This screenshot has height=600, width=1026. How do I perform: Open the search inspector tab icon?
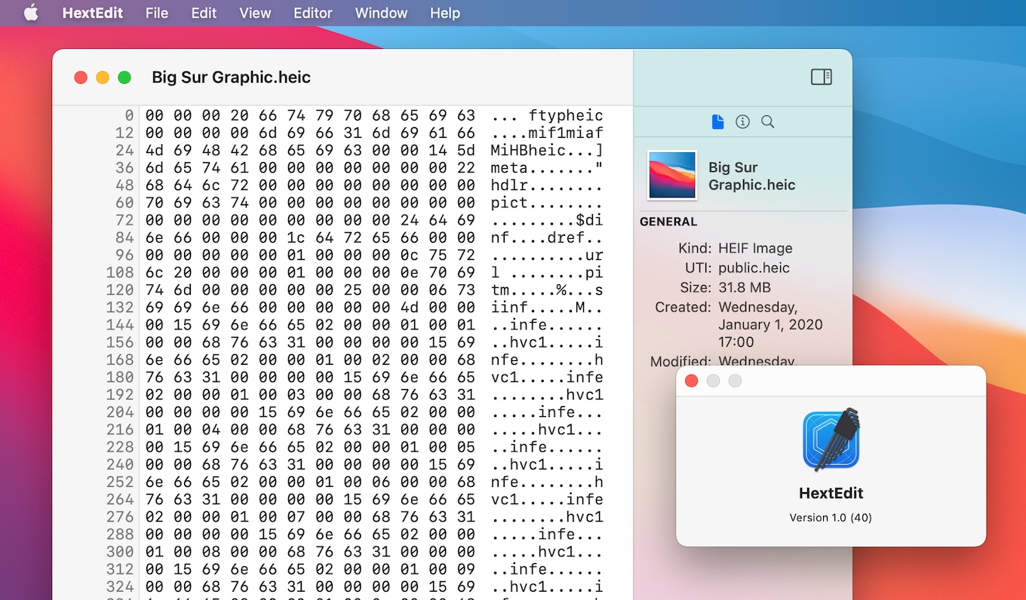(767, 121)
